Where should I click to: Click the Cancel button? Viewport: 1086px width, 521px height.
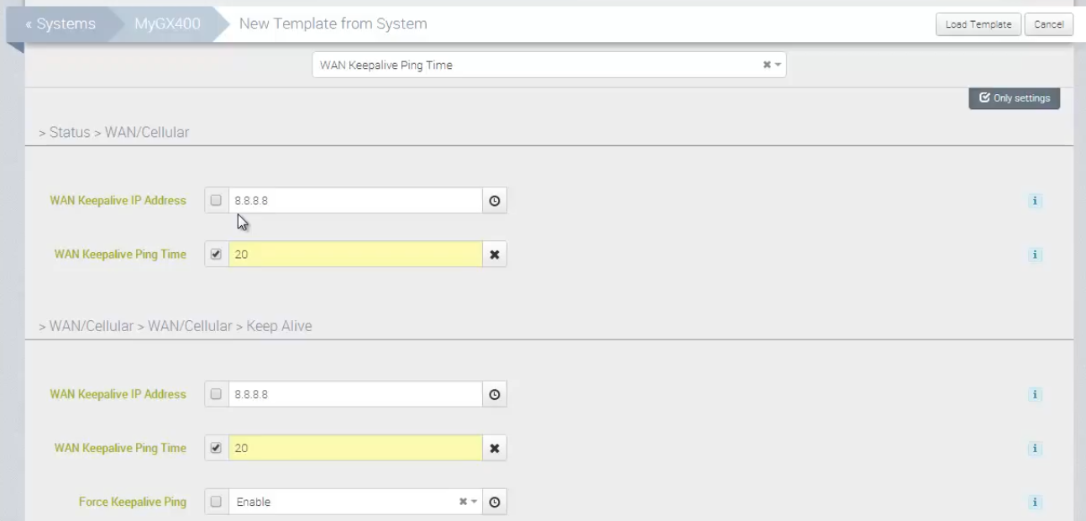click(x=1048, y=24)
